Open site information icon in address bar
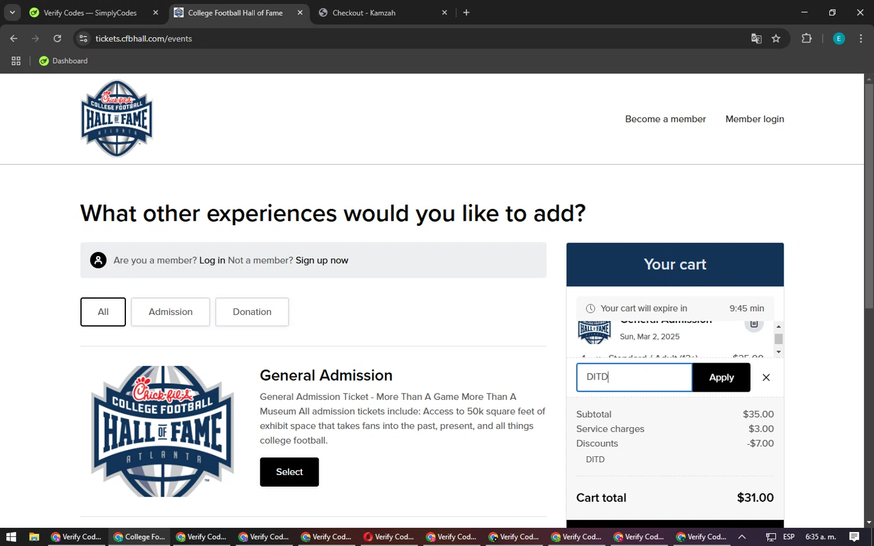 [83, 38]
